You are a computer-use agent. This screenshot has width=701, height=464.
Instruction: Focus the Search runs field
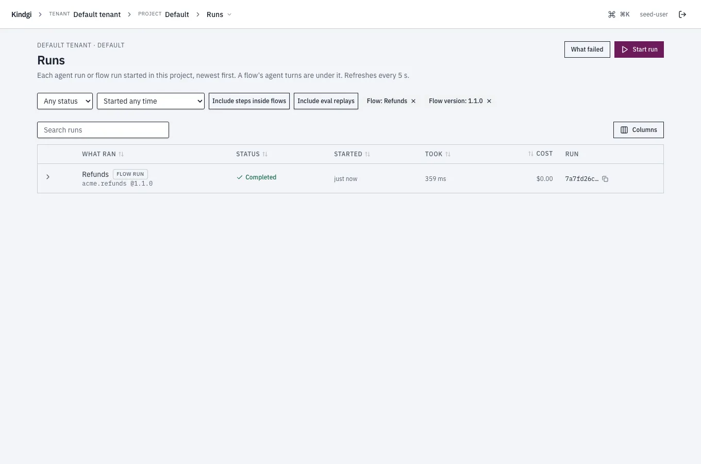(103, 130)
